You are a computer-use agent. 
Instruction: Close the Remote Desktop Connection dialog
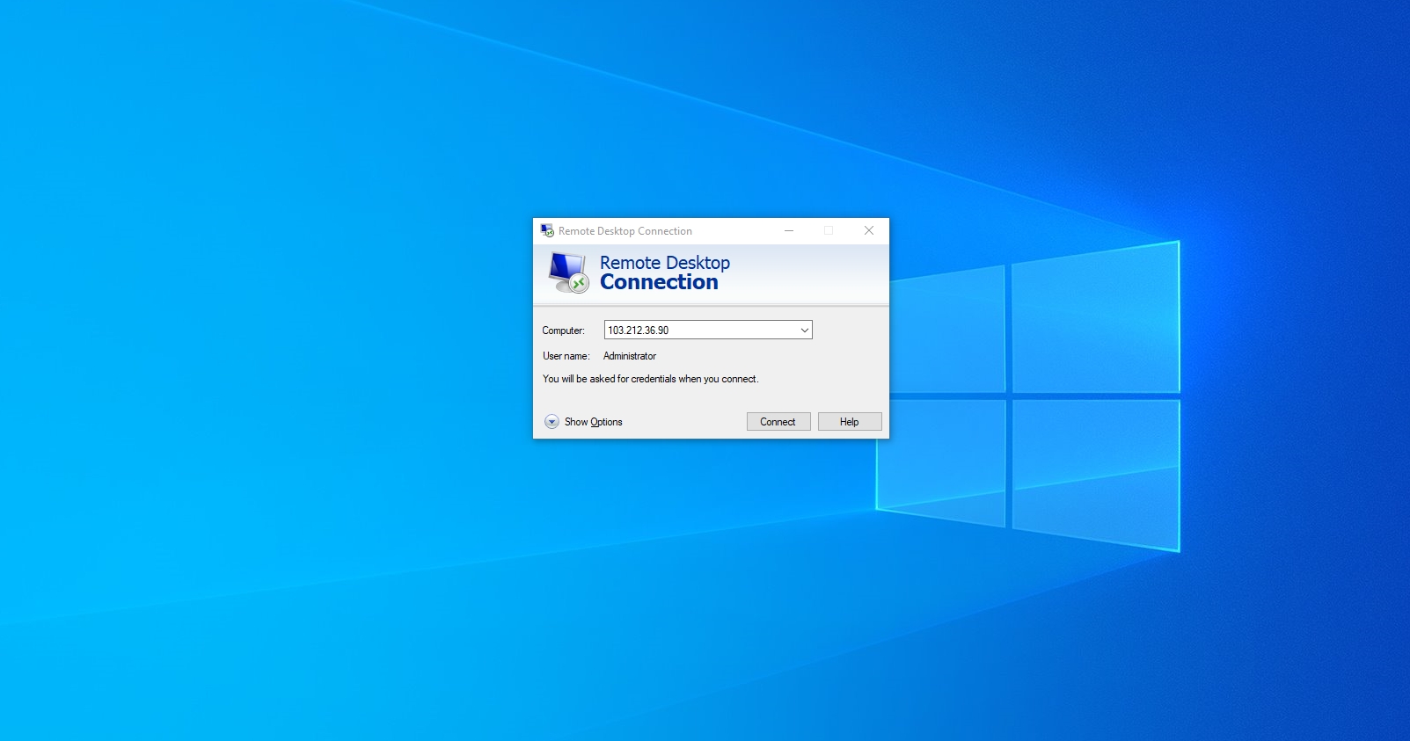tap(869, 231)
